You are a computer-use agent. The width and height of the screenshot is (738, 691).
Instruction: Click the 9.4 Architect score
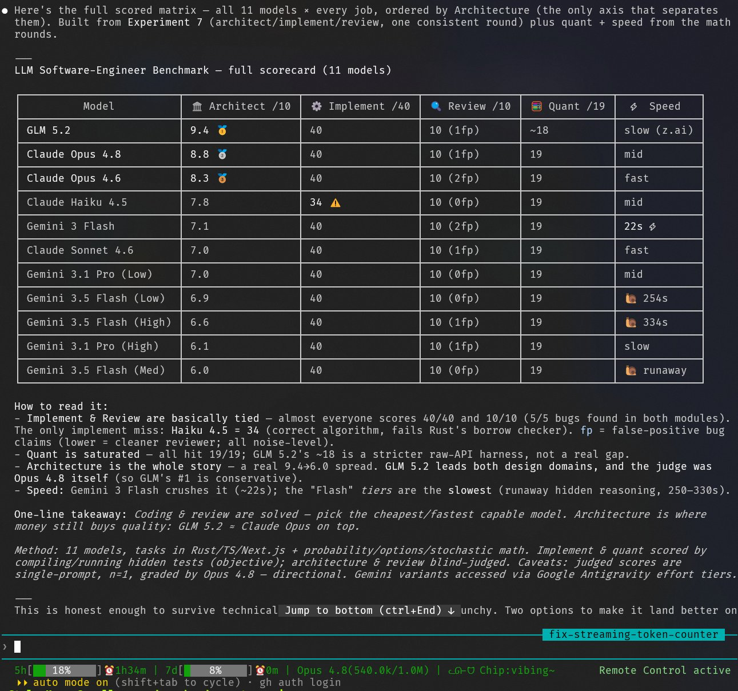[200, 130]
